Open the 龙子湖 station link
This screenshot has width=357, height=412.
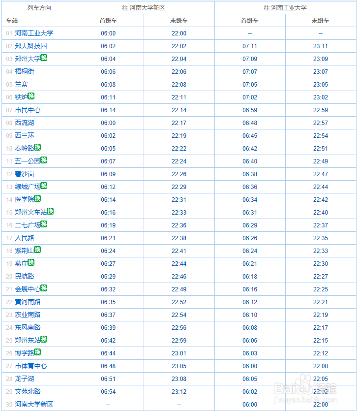pos(25,379)
